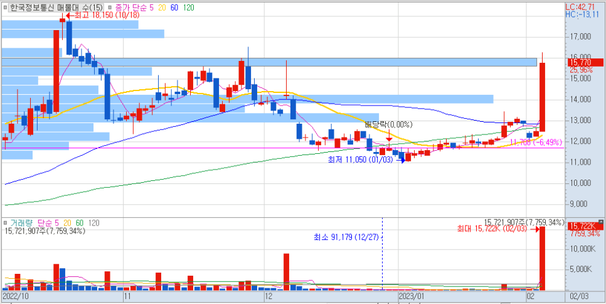
Task: Click the 종가 단순 price moving average label
Action: click(130, 8)
